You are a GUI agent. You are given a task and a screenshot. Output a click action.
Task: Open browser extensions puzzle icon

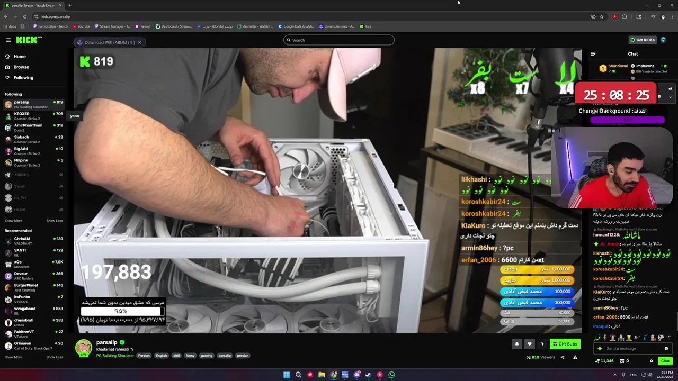625,16
